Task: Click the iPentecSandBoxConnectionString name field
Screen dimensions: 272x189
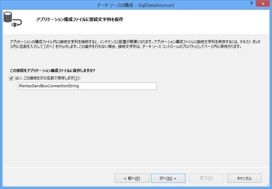Action: point(87,86)
